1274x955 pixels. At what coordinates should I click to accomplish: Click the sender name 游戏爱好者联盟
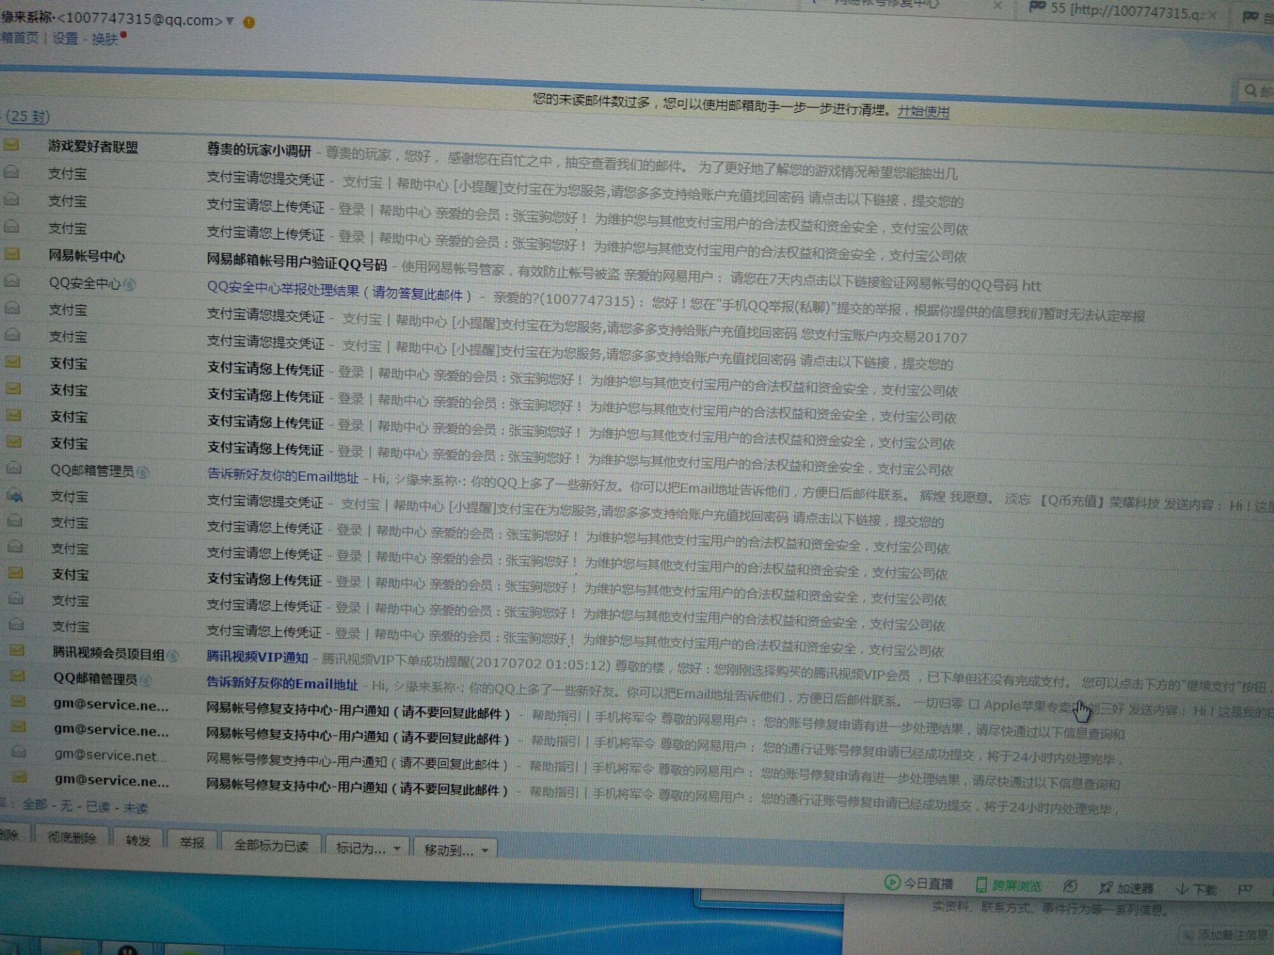coord(93,146)
